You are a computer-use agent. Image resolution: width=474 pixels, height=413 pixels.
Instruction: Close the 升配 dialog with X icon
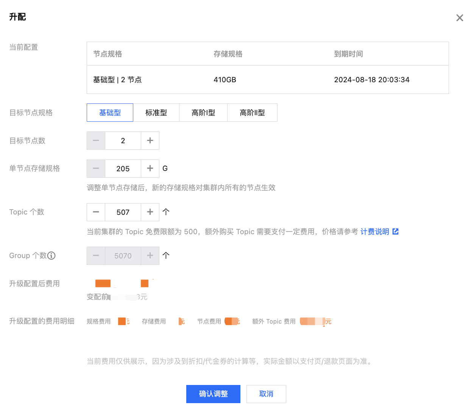click(460, 18)
